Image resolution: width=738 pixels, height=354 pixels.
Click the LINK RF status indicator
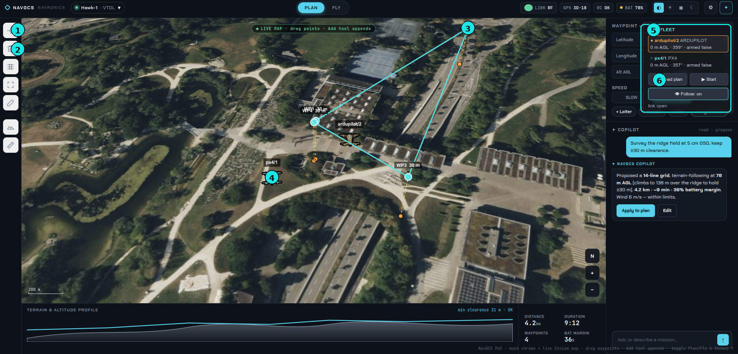(539, 8)
